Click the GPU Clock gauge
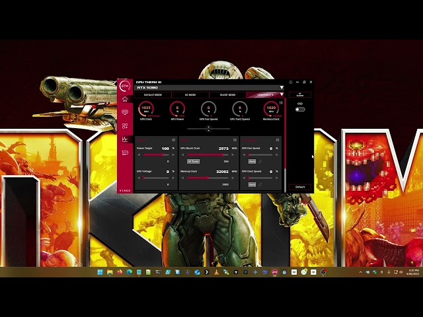 point(146,110)
